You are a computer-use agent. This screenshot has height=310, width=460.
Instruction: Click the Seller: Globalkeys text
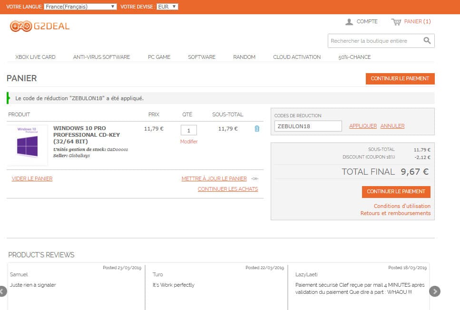click(71, 156)
